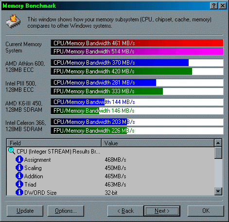229x222 pixels.
Task: Click the red CPU bandwidth 461 MB/s bar
Action: click(x=137, y=43)
